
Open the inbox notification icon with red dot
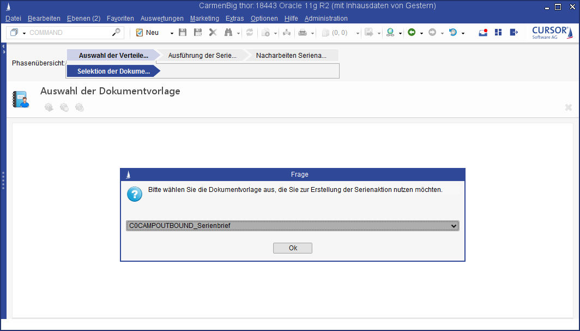tap(482, 33)
